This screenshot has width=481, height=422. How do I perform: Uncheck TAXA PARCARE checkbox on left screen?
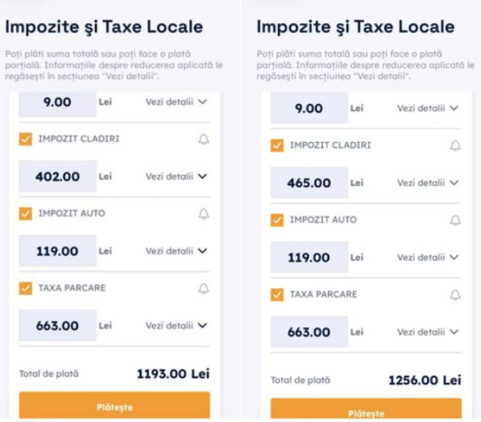coord(26,289)
